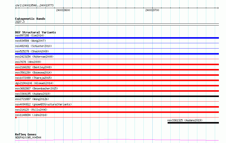This screenshot has width=226, height=143.
Task: Open variant esv2166282 (Bentley2008) label
Action: pos(34,67)
